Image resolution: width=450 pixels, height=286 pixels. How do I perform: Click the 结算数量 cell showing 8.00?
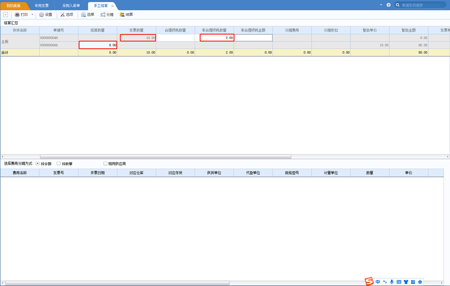click(98, 45)
